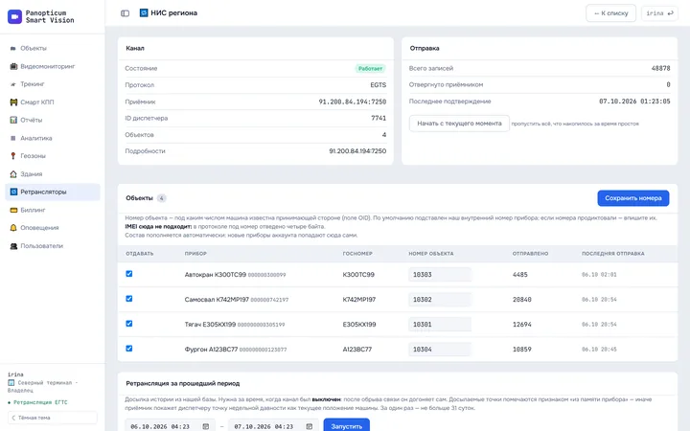Uncheck Отдавать for Самосвал К742МР197
Viewport: 690px width, 431px height.
click(129, 299)
